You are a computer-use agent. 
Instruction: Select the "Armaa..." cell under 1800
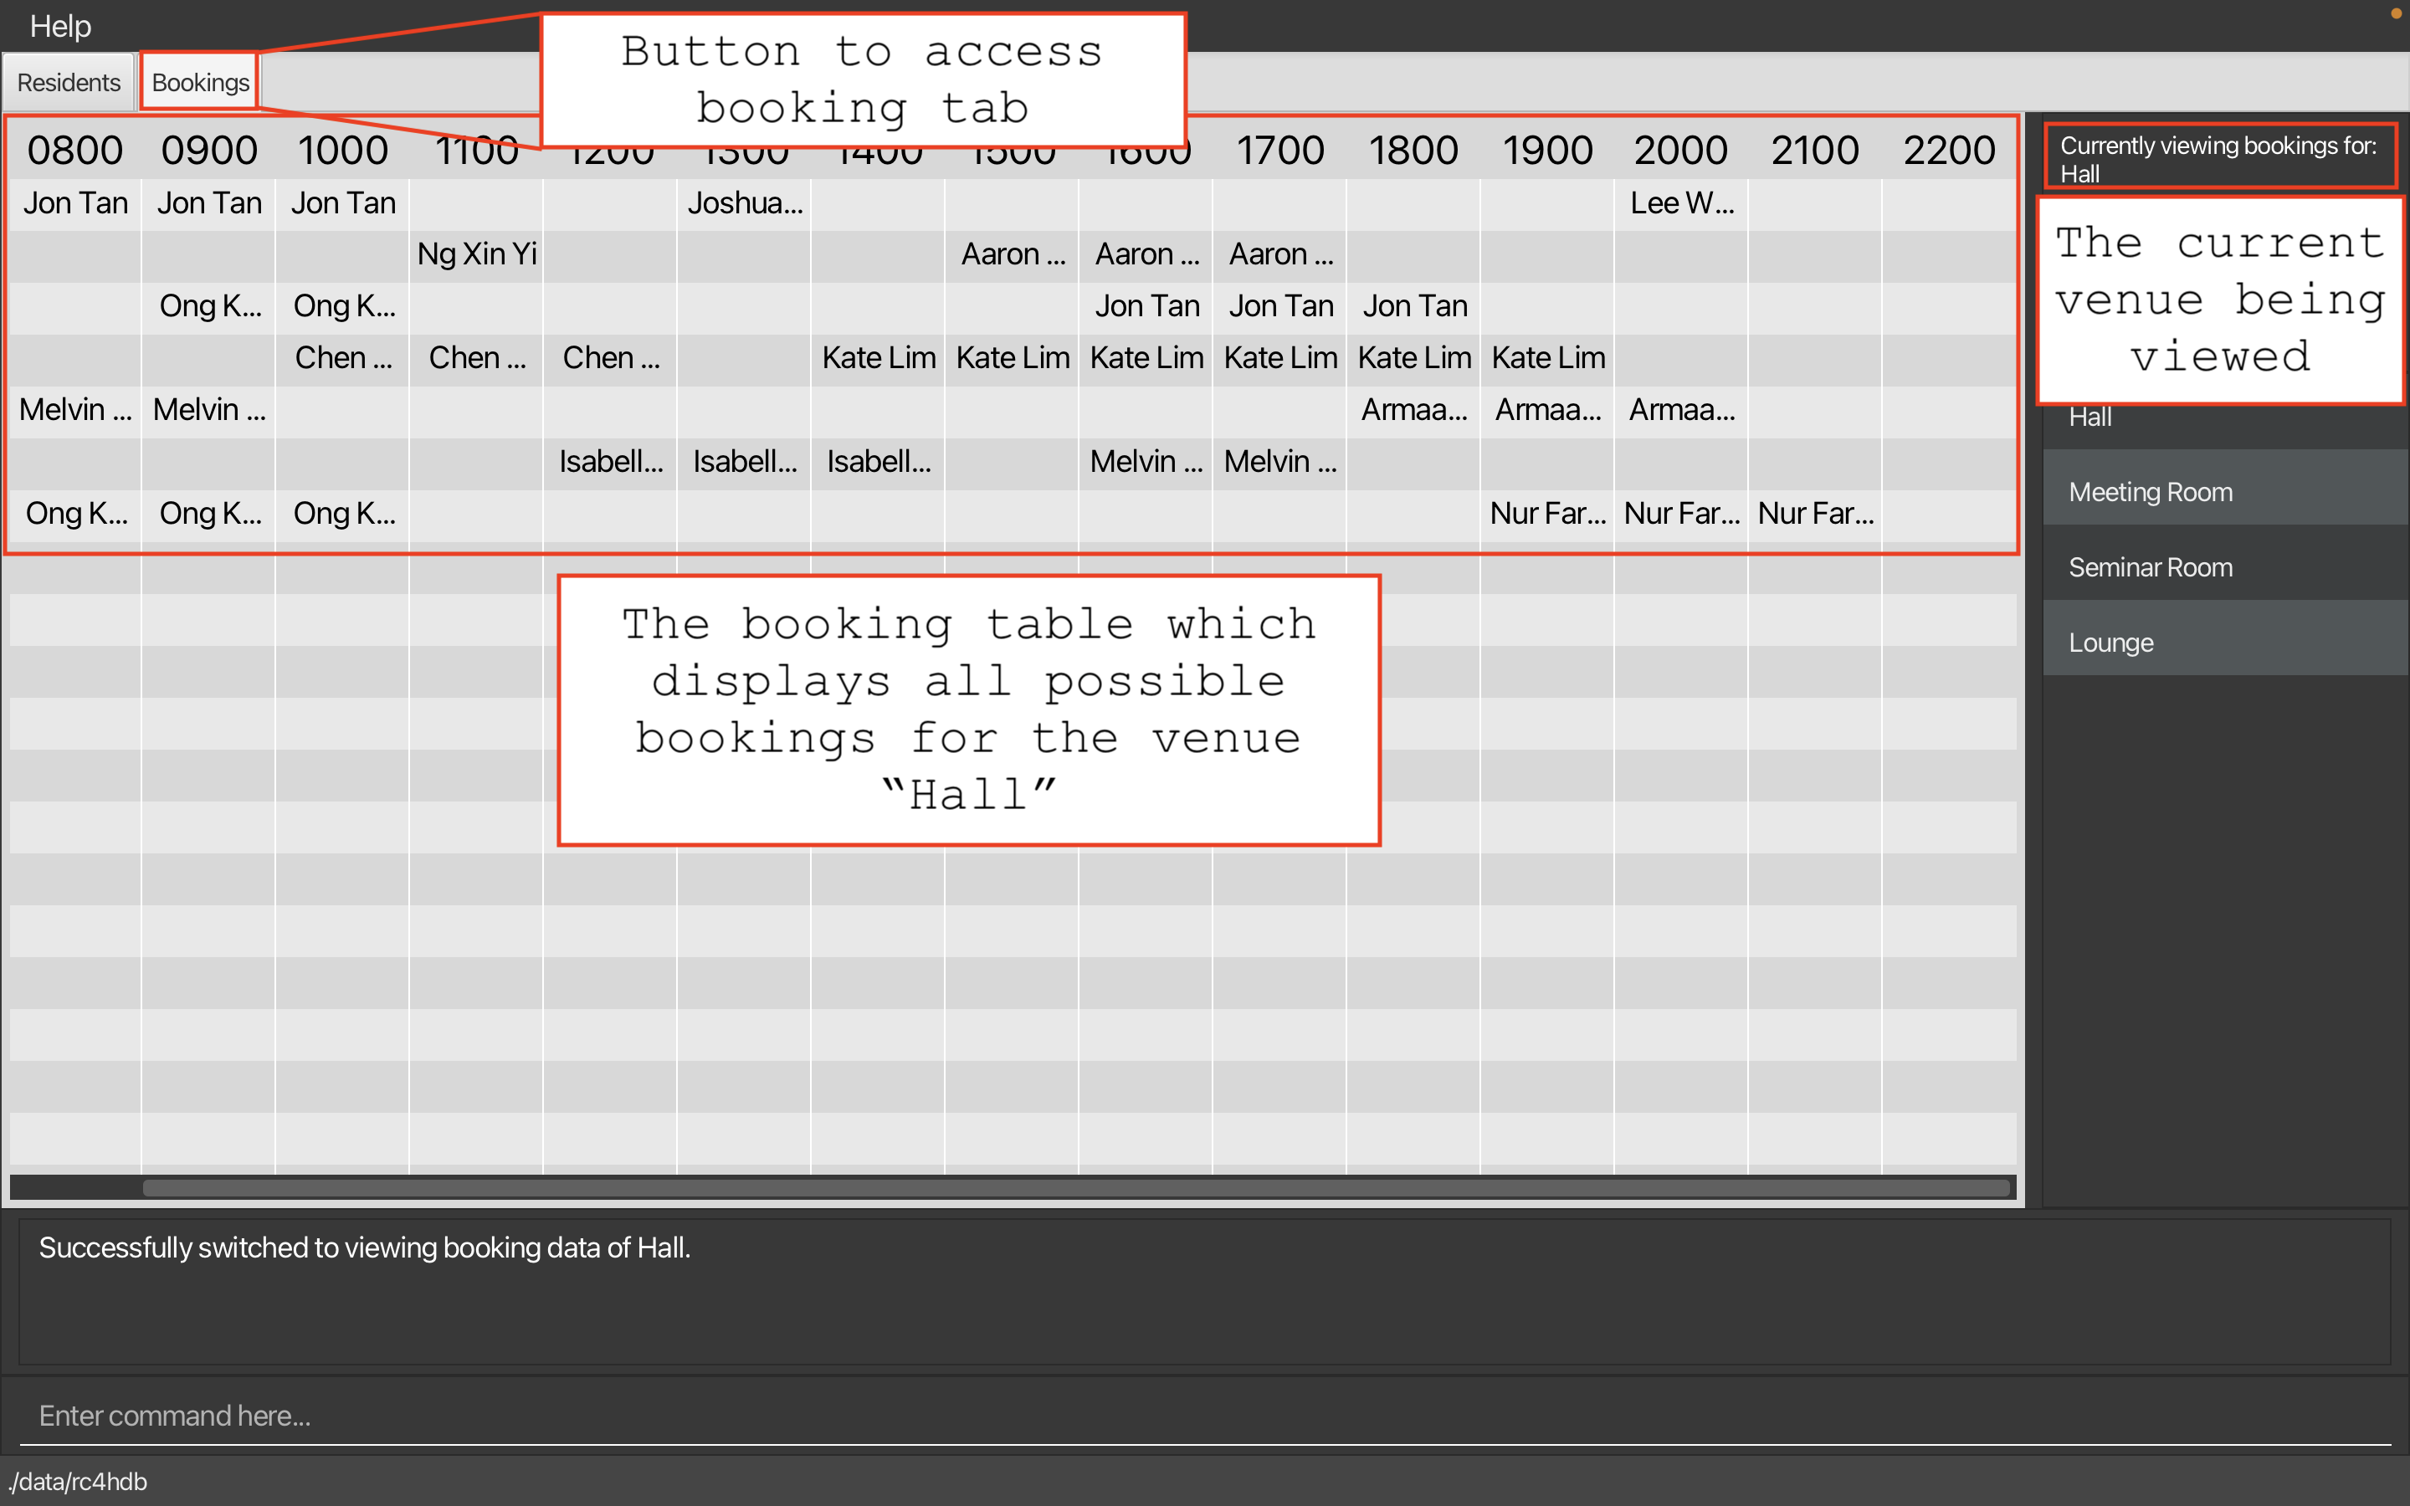pos(1414,410)
